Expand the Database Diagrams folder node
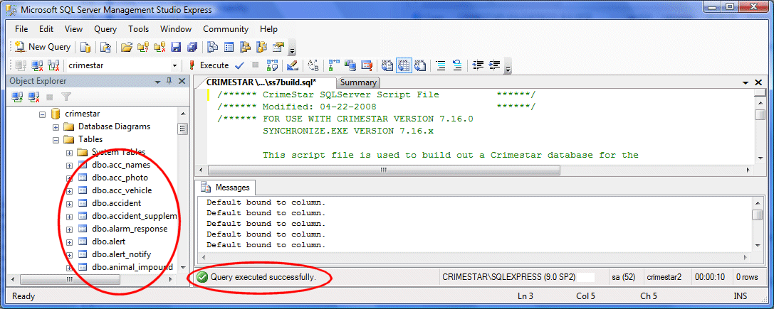Viewport: 774px width, 309px height. coord(56,126)
